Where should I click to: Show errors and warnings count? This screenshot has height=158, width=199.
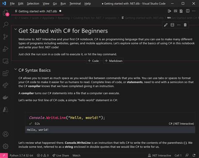43,155
